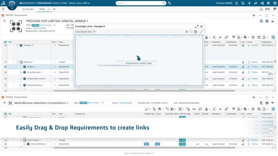The image size is (278, 156).
Task: Click Set to "Frozen" for Orbital Debris
Action: (x=46, y=25)
